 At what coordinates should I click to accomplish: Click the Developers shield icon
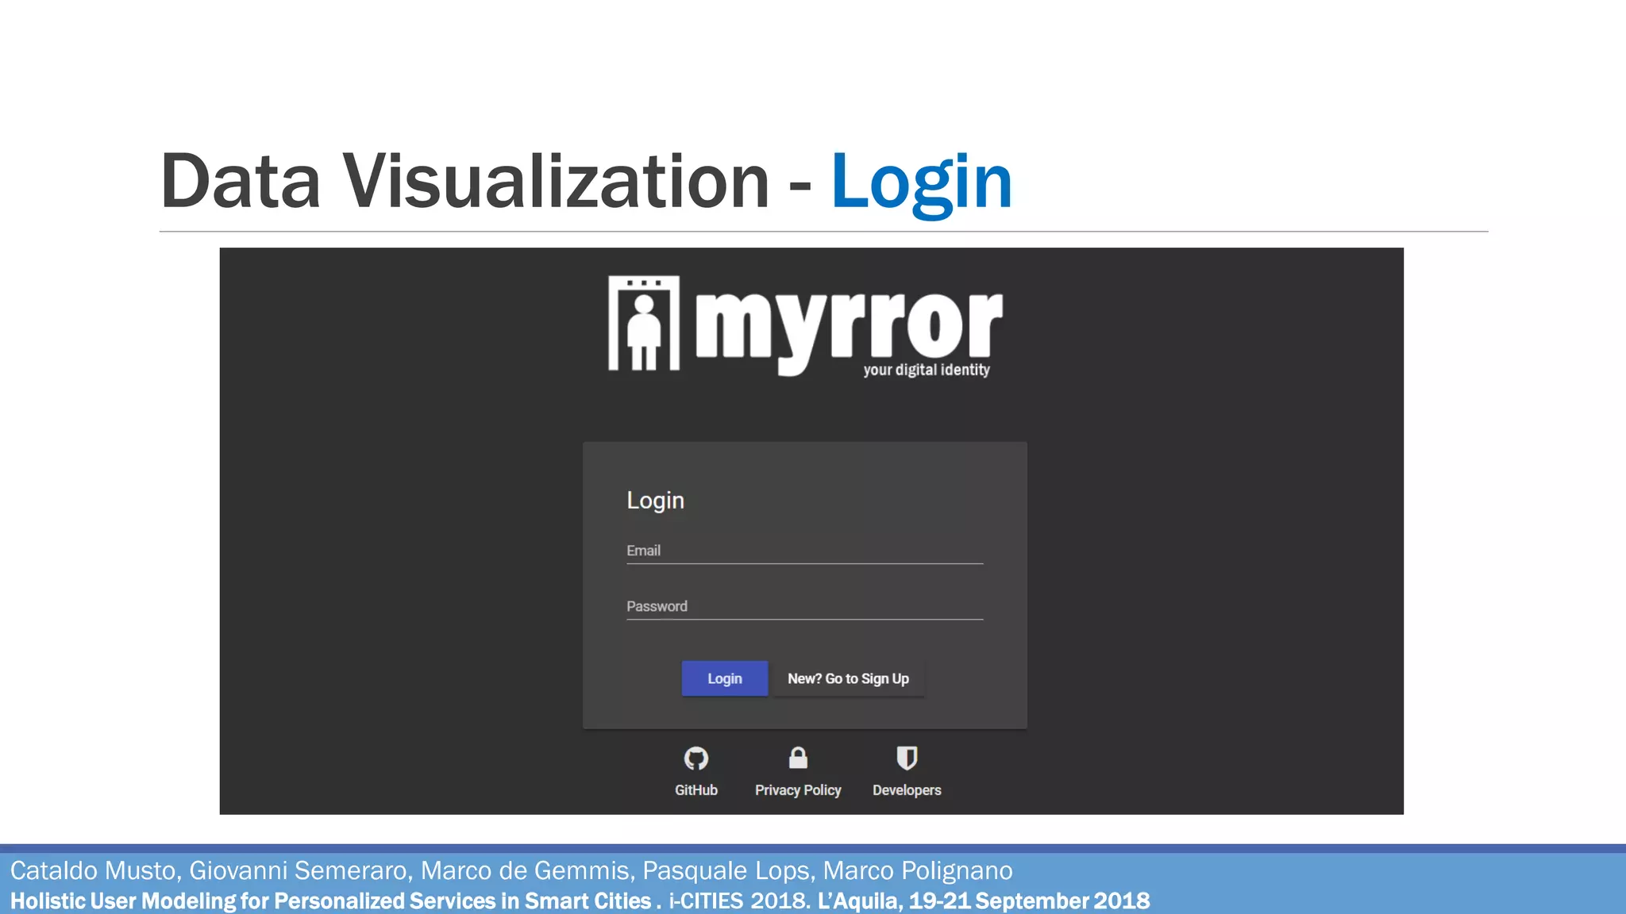pos(907,758)
